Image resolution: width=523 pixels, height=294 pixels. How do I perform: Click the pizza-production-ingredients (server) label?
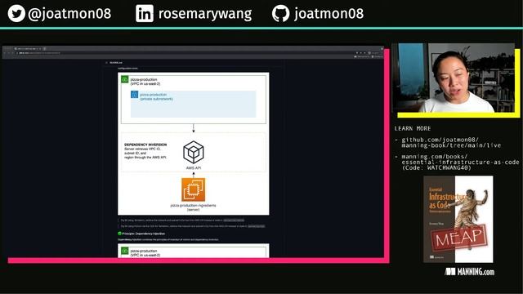(x=193, y=207)
